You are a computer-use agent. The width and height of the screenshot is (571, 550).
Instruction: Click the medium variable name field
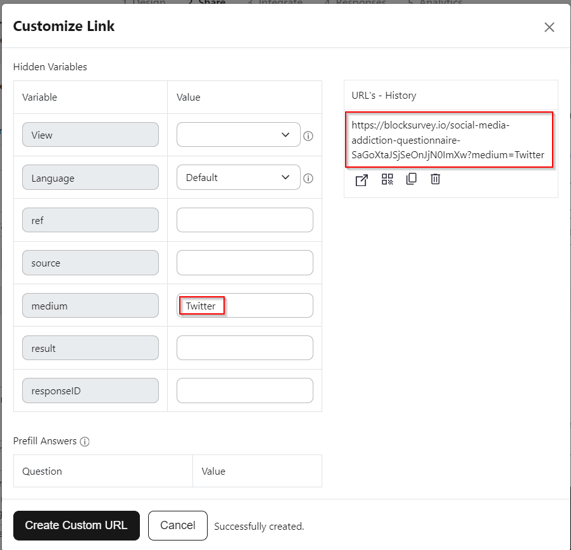coord(91,306)
